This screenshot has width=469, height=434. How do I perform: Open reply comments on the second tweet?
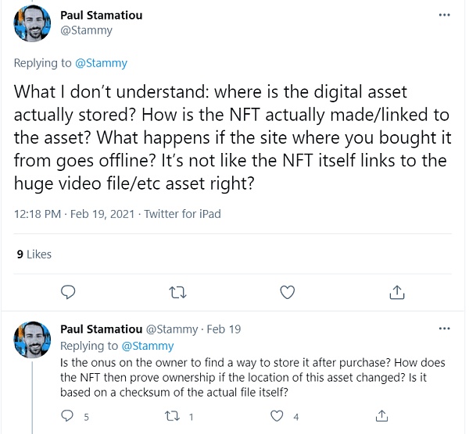click(x=68, y=416)
